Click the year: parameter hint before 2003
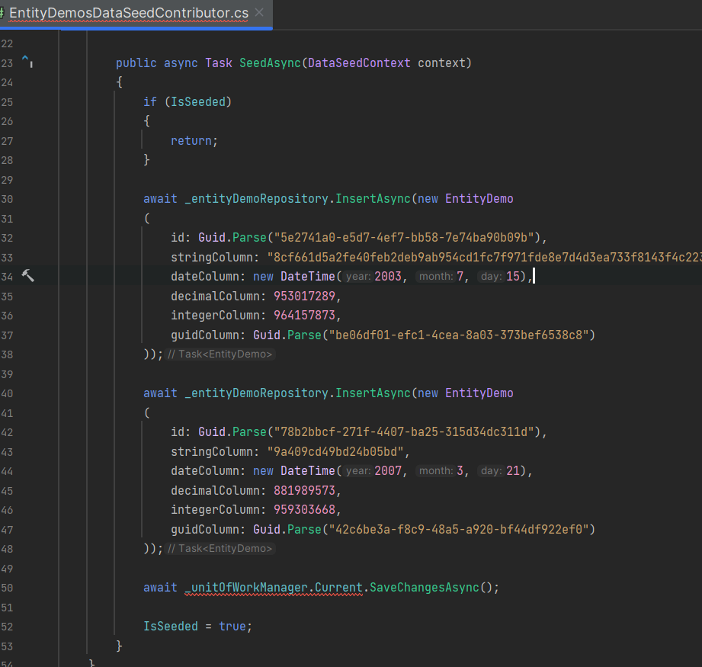Screen dimensions: 702x667 (x=357, y=277)
